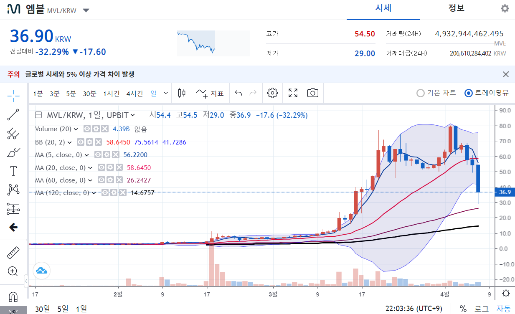The height and width of the screenshot is (314, 515).
Task: Activate the zoom in tool
Action: pyautogui.click(x=13, y=271)
